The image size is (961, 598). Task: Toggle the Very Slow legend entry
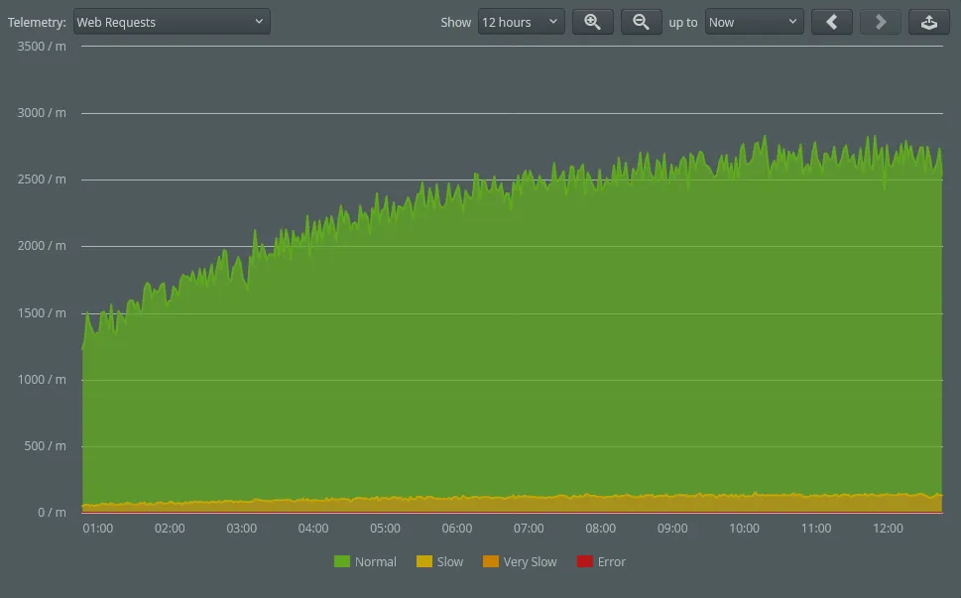pos(530,561)
